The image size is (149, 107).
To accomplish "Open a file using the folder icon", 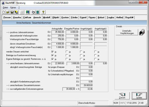I will [8, 12].
